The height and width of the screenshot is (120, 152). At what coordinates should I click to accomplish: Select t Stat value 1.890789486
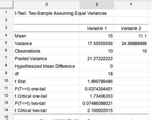[97, 81]
